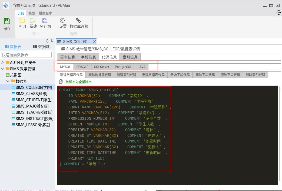Click the logout icon in the top right

[x=278, y=12]
